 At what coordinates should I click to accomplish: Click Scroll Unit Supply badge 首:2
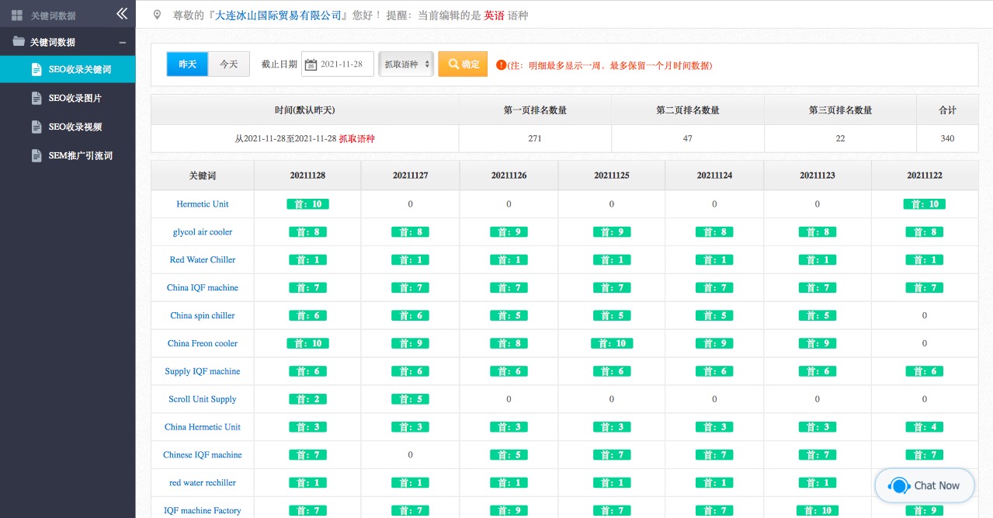coord(307,399)
